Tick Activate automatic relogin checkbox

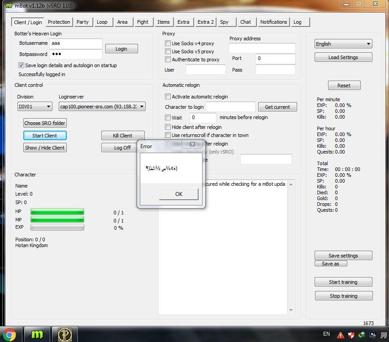tap(168, 96)
